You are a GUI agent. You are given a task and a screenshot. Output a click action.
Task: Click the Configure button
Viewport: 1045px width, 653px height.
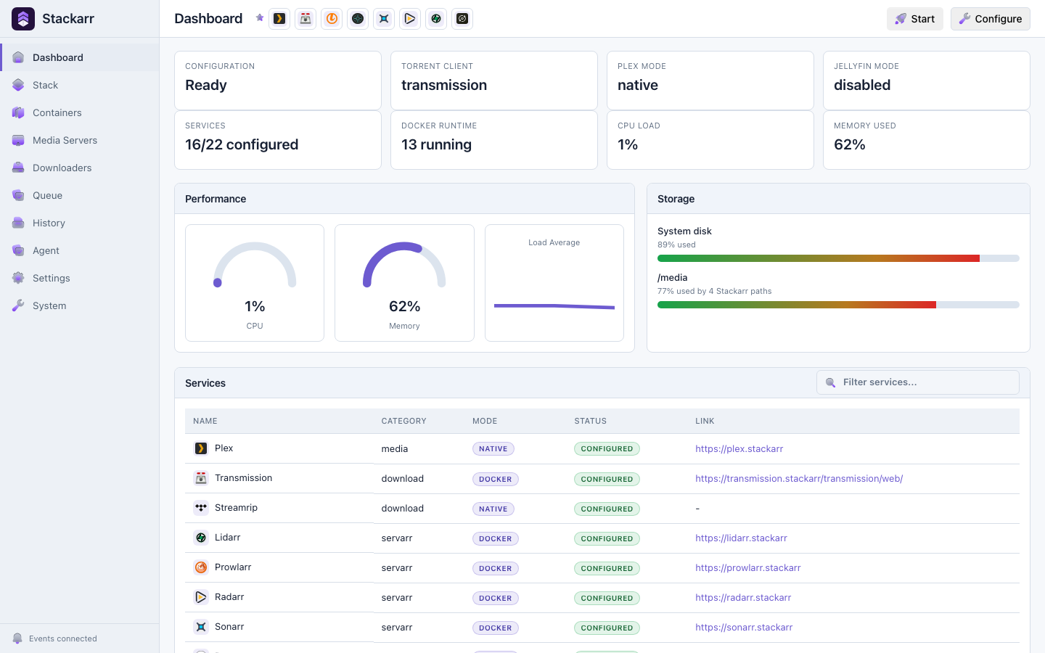tap(991, 19)
